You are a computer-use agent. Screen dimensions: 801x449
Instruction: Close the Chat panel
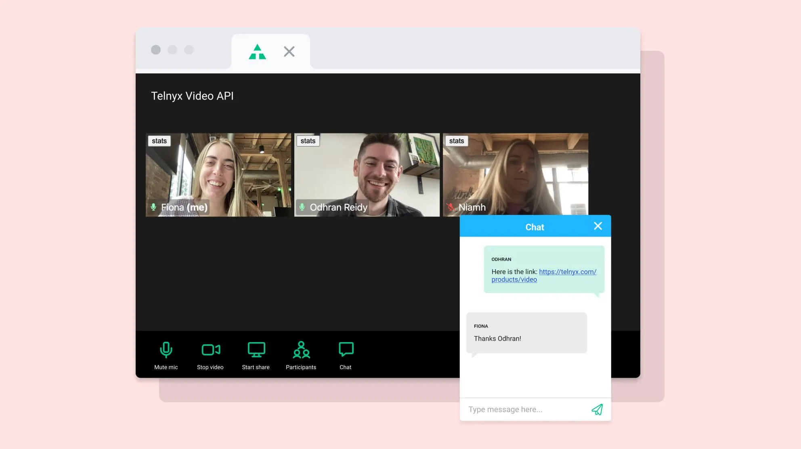598,226
